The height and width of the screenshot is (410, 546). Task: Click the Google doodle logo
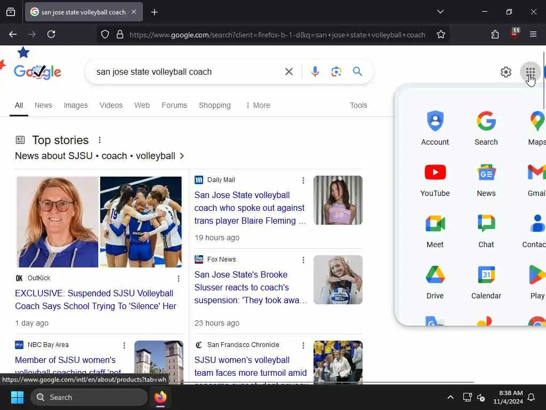[37, 72]
